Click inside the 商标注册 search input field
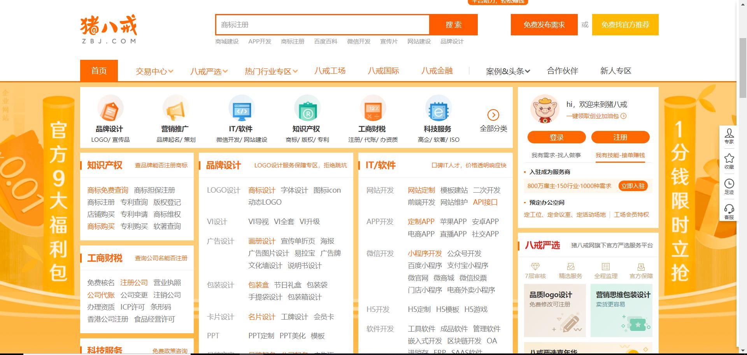This screenshot has width=747, height=355. click(323, 24)
